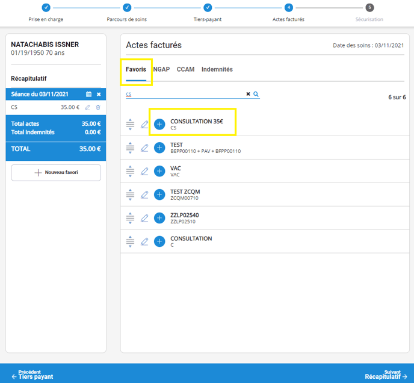Image resolution: width=414 pixels, height=383 pixels.
Task: Delete CS act with trash icon
Action: 98,107
